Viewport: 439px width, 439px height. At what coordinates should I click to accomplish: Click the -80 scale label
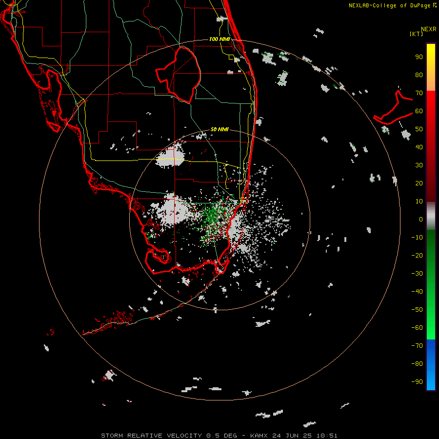pyautogui.click(x=417, y=364)
